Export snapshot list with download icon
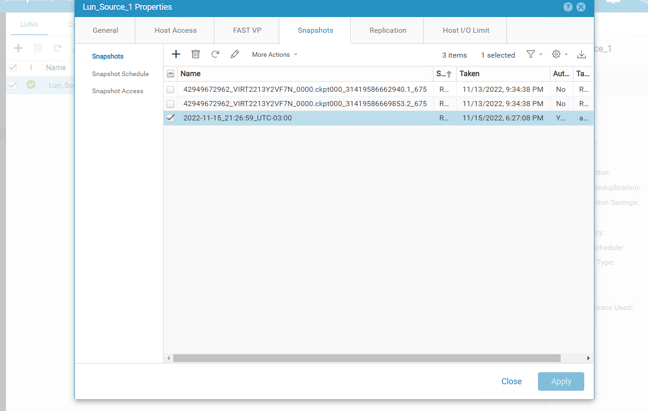This screenshot has height=411, width=648. (581, 54)
